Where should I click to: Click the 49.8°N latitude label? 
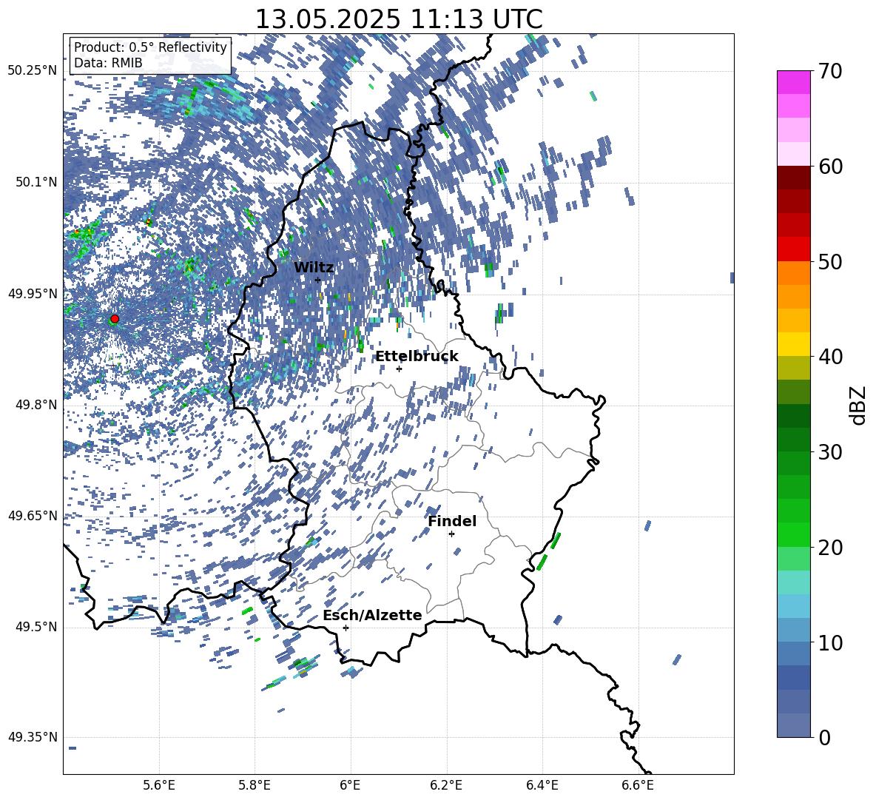pyautogui.click(x=36, y=405)
